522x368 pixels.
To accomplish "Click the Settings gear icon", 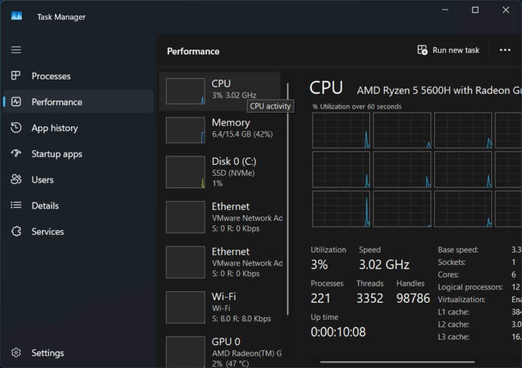I will pos(16,352).
